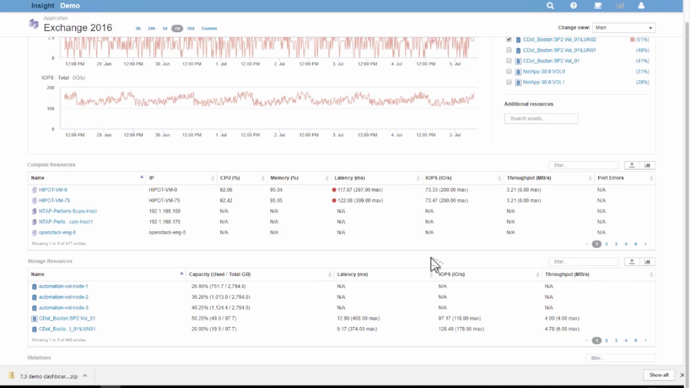
Task: Focus the Compute Resources filter field
Action: point(583,165)
